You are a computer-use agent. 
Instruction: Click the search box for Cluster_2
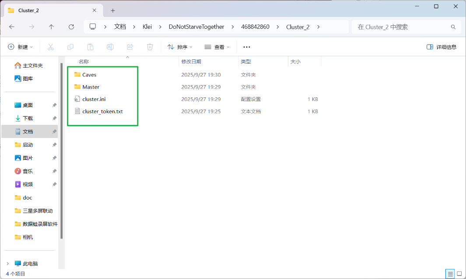click(x=406, y=27)
